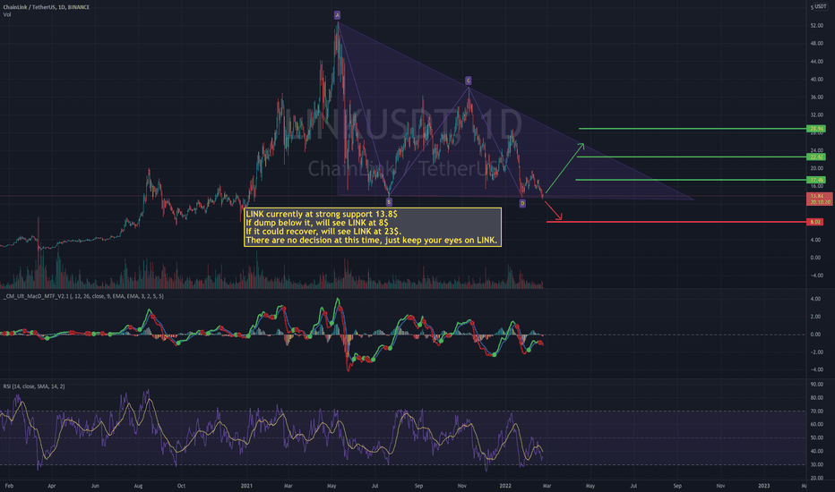Click the 48.00 price axis value
Image resolution: width=835 pixels, height=492 pixels.
[816, 44]
